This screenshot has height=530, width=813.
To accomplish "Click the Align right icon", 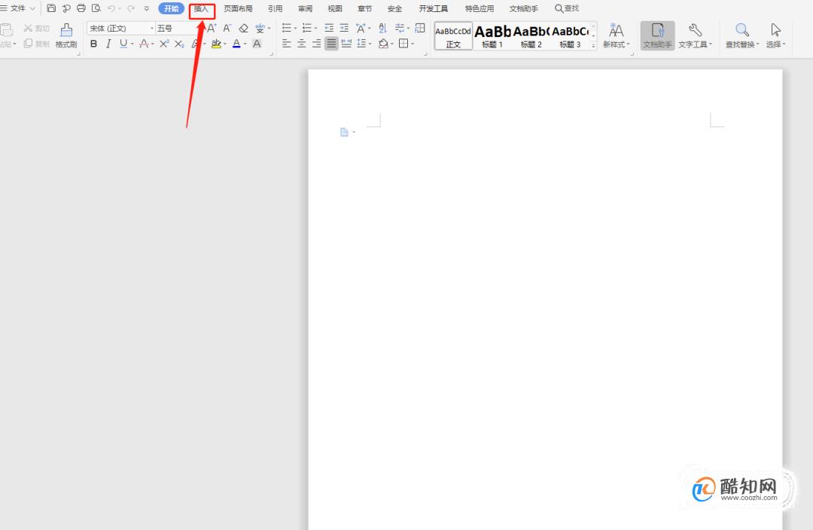I will (x=316, y=44).
